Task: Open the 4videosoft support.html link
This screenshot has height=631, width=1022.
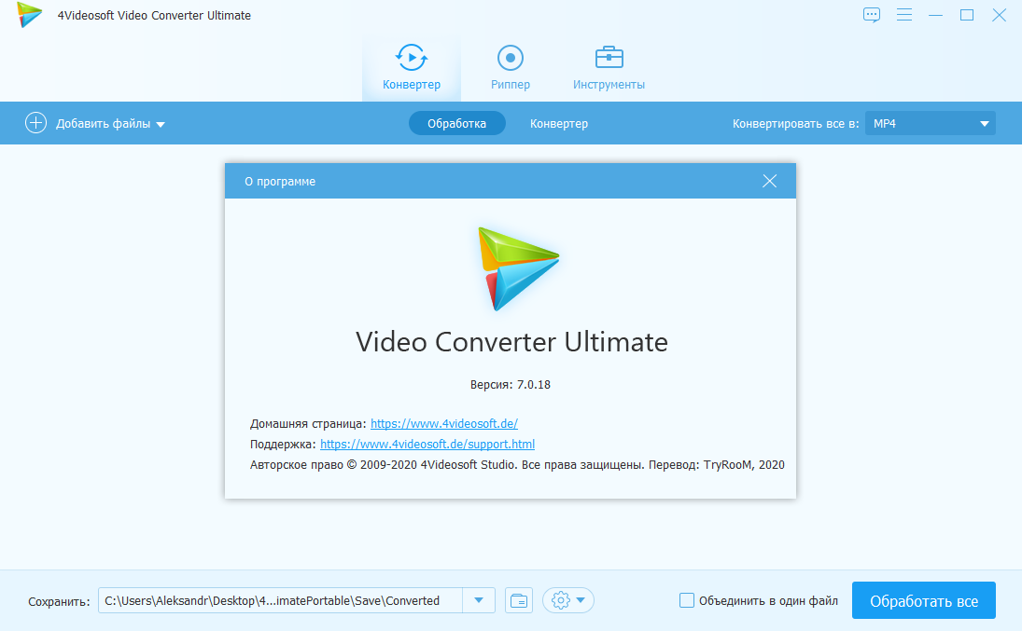Action: pyautogui.click(x=427, y=445)
